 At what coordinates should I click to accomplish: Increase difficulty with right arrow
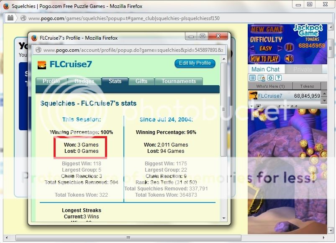tap(279, 48)
